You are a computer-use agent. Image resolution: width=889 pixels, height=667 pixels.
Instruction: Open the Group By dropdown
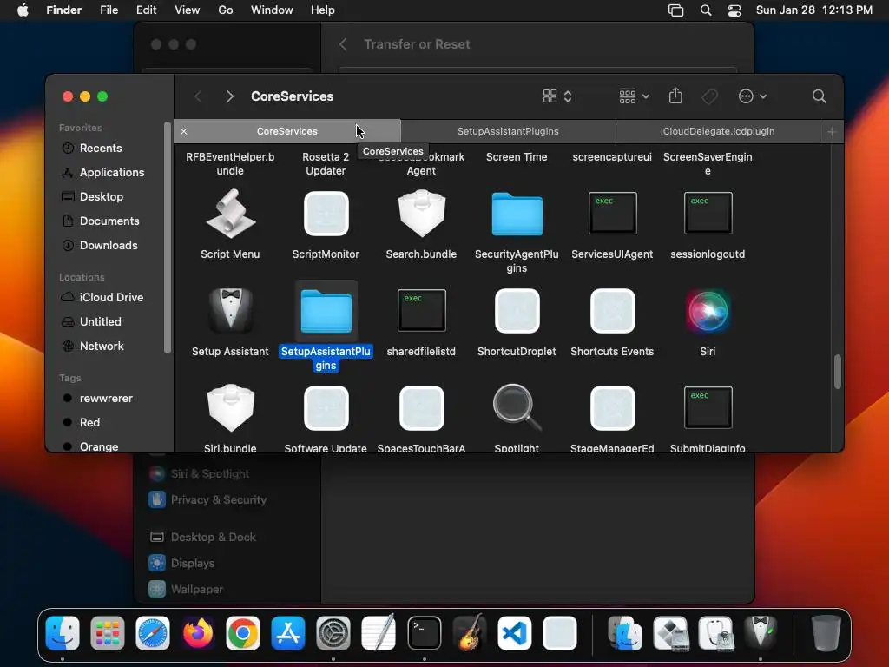tap(634, 96)
